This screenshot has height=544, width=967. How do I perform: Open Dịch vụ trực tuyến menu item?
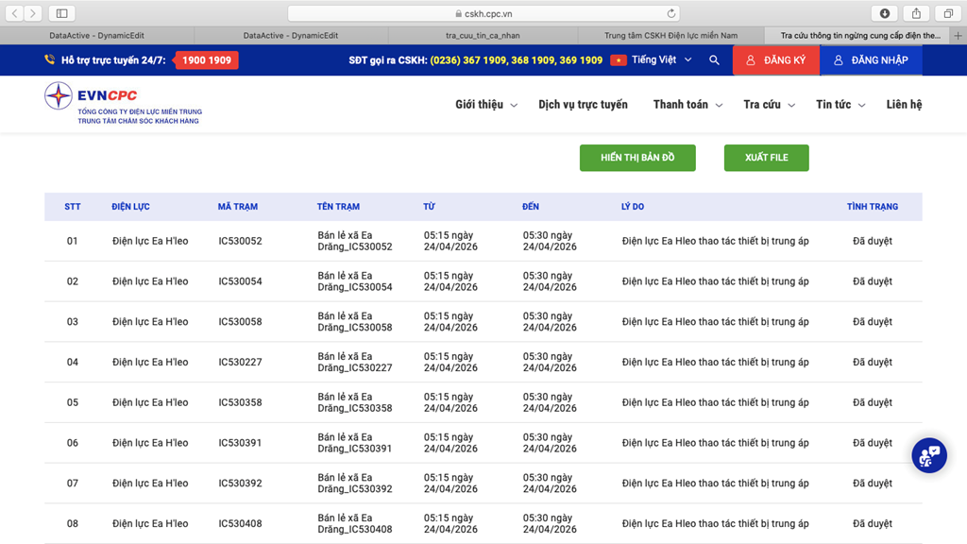[583, 105]
